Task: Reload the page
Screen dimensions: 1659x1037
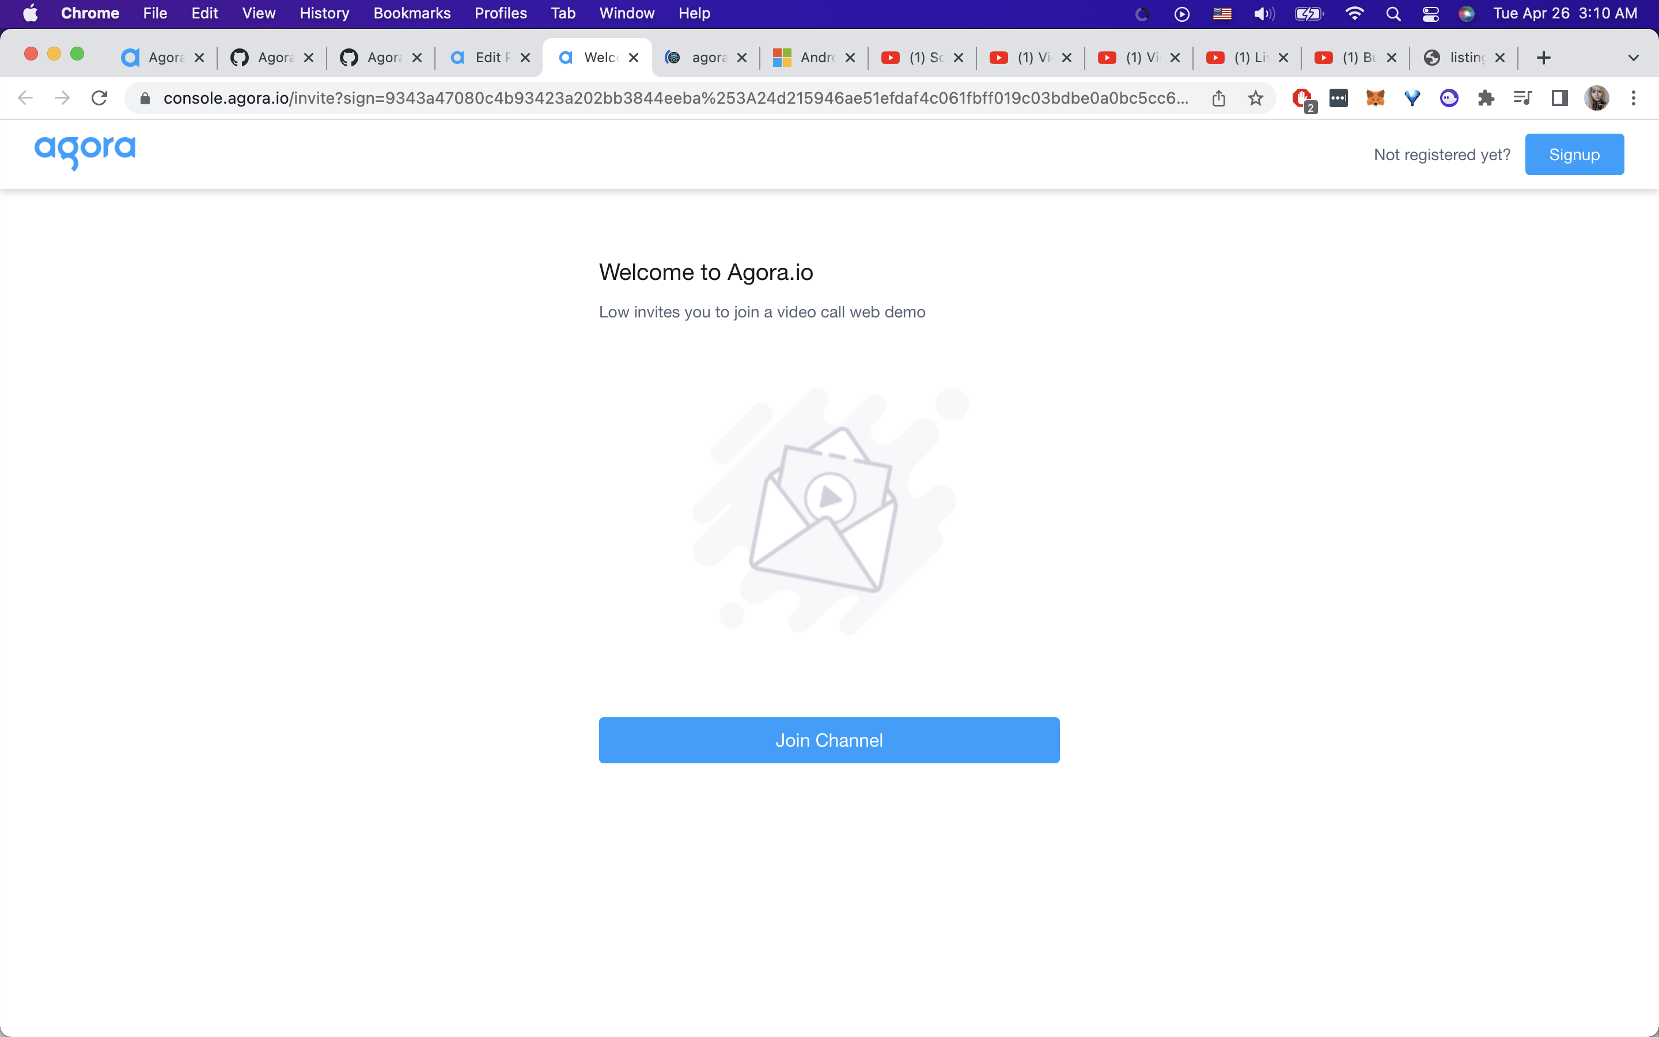Action: 100,98
